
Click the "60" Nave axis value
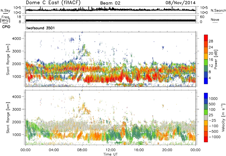point(202,17)
